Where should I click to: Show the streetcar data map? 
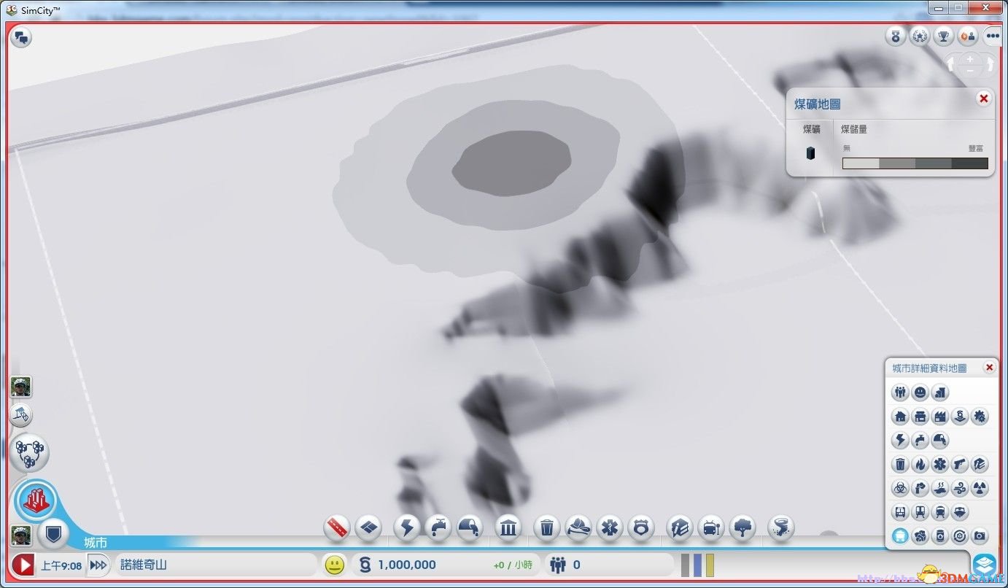[x=920, y=512]
